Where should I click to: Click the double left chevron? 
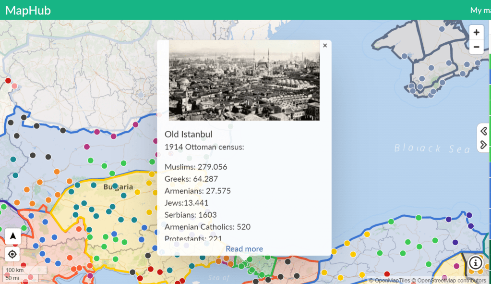[483, 131]
